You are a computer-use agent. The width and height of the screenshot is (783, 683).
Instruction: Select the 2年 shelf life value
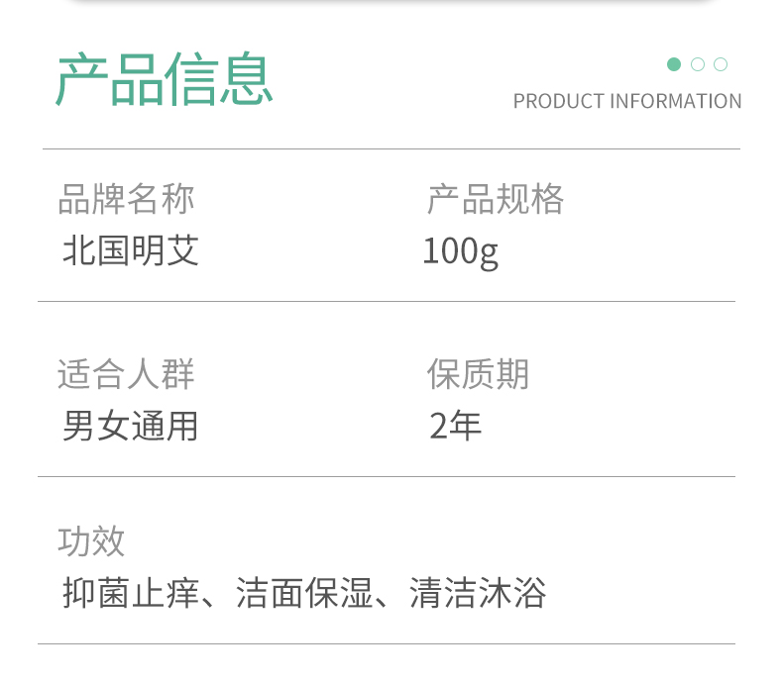click(x=455, y=426)
